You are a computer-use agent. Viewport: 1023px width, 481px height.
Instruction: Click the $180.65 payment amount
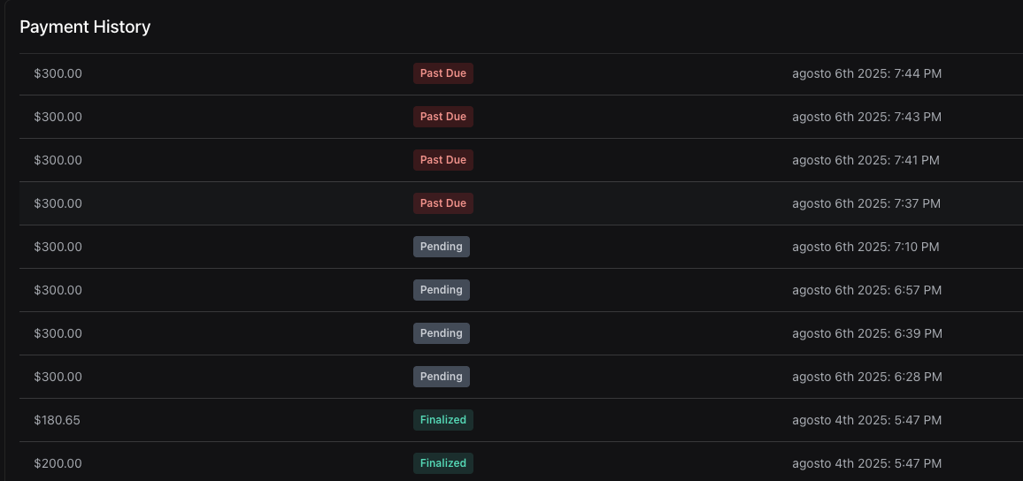click(57, 420)
